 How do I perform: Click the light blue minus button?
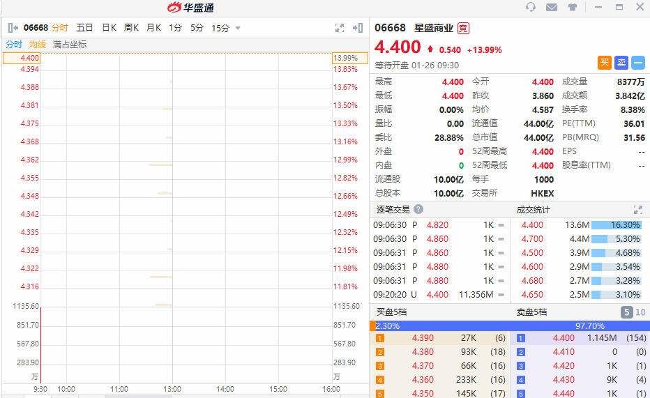pos(638,63)
